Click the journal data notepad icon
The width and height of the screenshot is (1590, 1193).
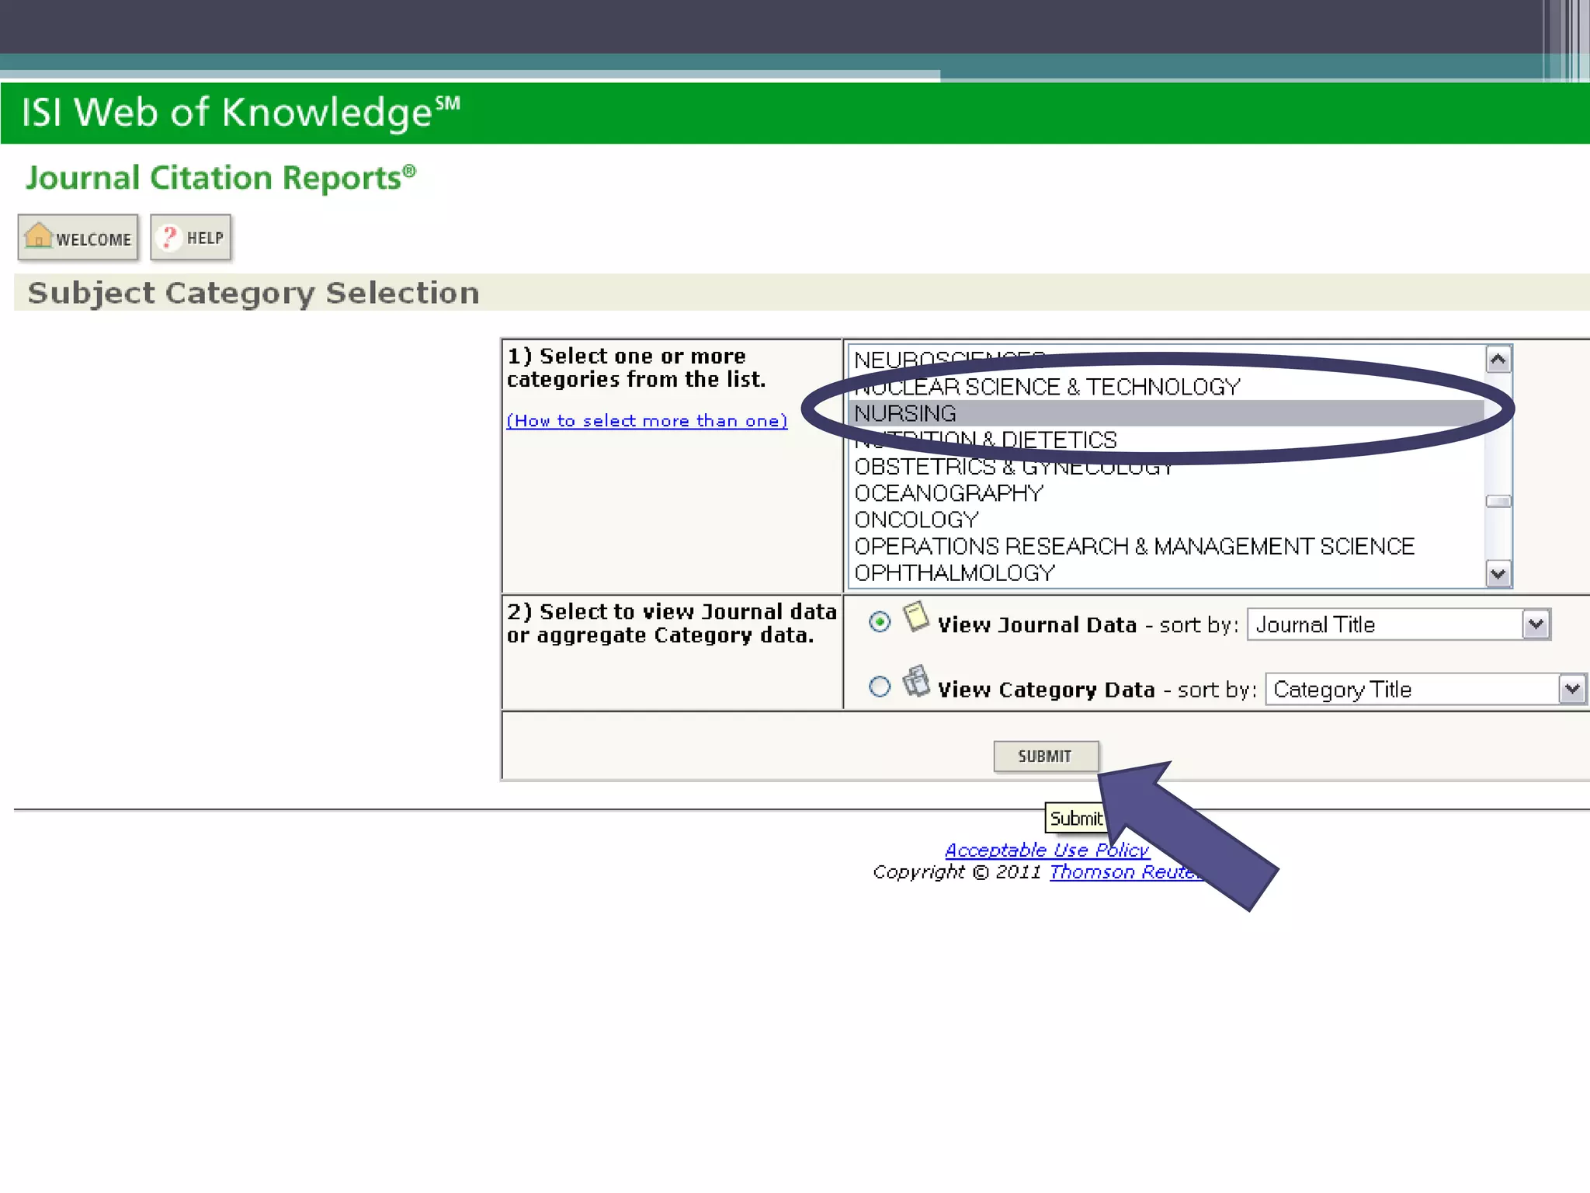click(916, 617)
